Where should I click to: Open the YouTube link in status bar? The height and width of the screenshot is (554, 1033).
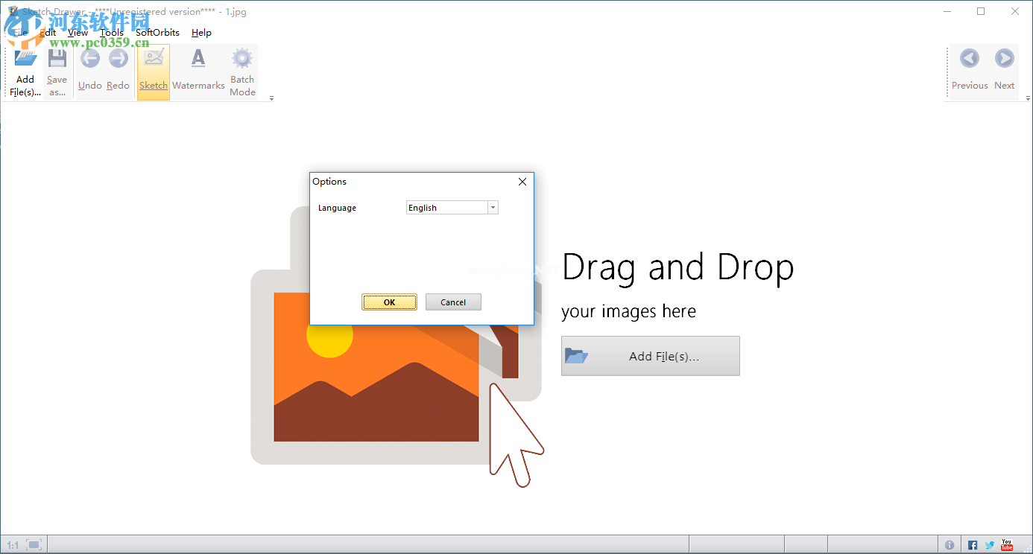click(1007, 545)
